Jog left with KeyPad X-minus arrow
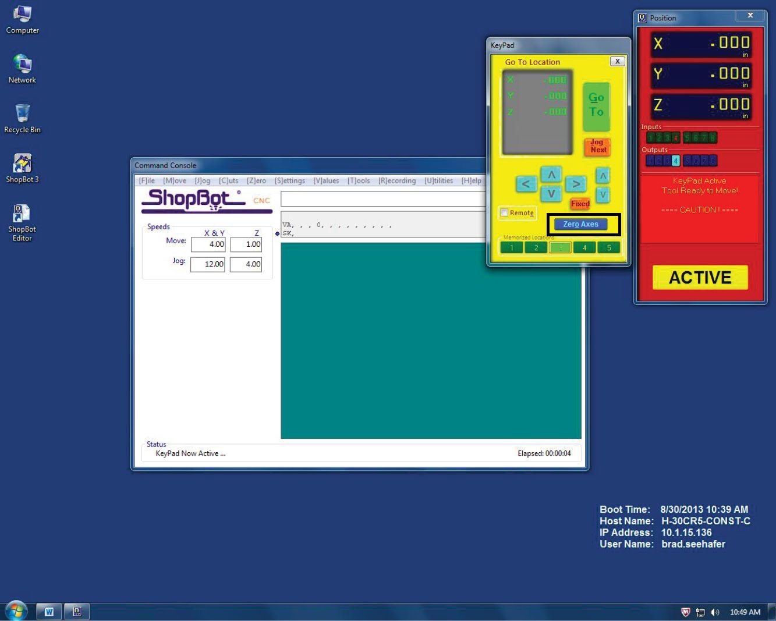The image size is (776, 621). pyautogui.click(x=526, y=184)
